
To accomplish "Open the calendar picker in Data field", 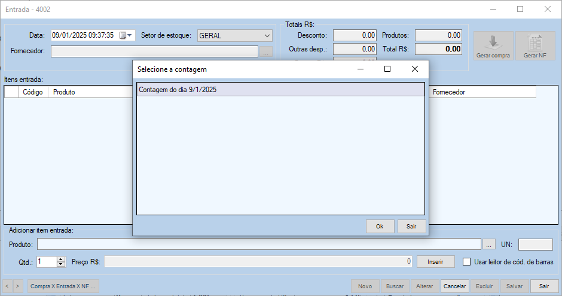I will 126,35.
